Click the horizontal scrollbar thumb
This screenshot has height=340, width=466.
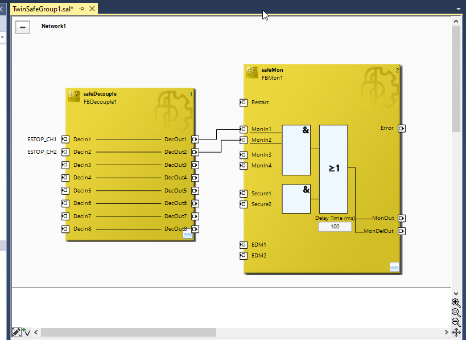pos(129,332)
